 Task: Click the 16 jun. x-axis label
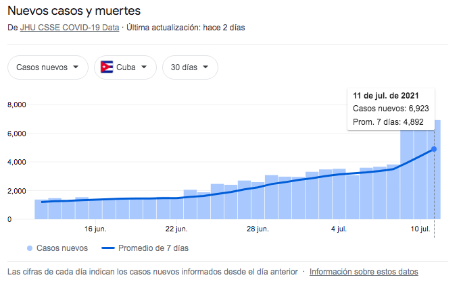(x=95, y=229)
